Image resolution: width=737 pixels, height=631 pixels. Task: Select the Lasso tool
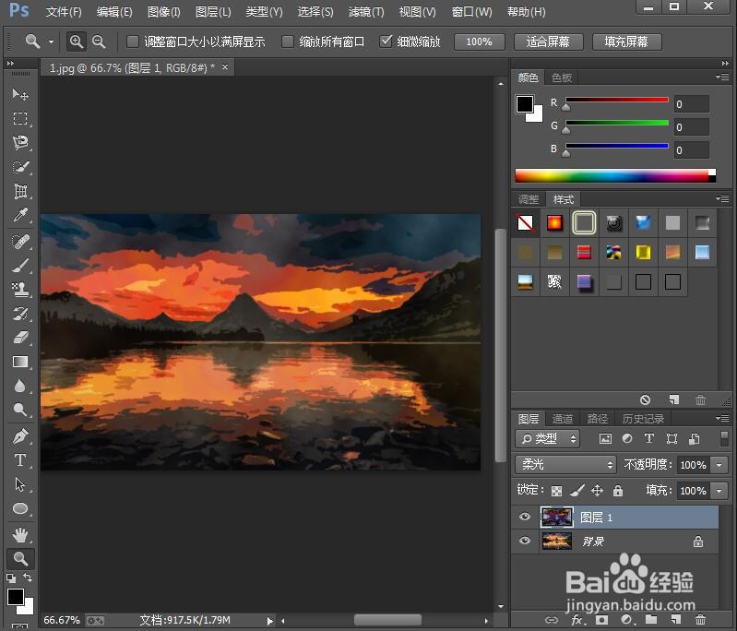[x=19, y=142]
